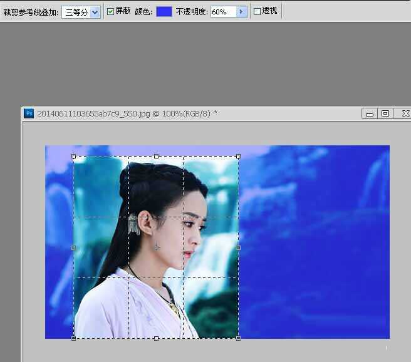
Task: Click the 不透明度 opacity 60% input field
Action: coord(222,12)
